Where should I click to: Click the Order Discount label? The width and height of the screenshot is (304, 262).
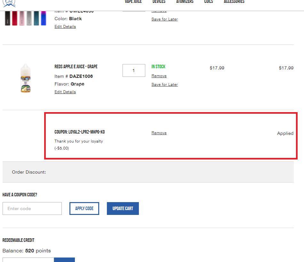coord(29,172)
